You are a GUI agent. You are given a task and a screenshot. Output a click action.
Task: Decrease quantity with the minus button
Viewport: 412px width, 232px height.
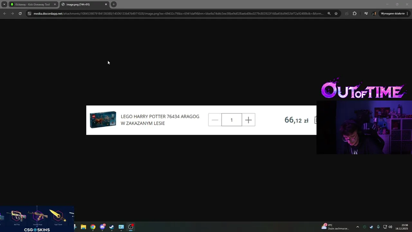pos(215,120)
